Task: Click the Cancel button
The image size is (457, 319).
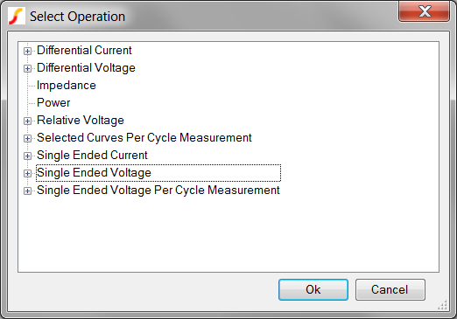Action: point(390,289)
